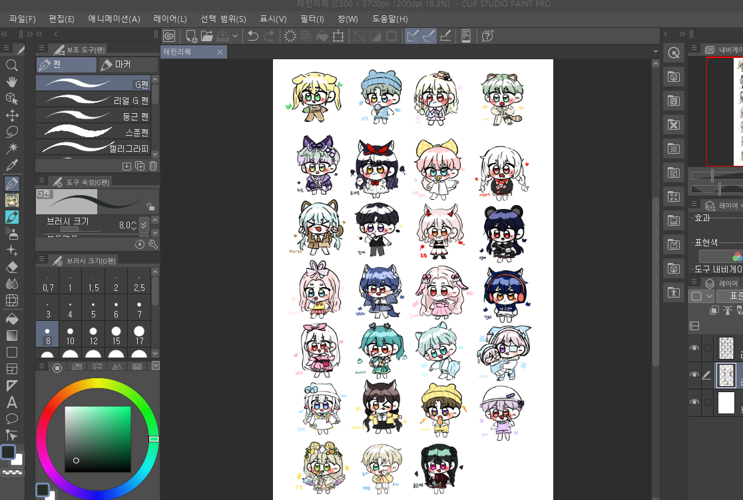This screenshot has width=743, height=500.
Task: Delete sub tool with trash icon
Action: pos(153,166)
